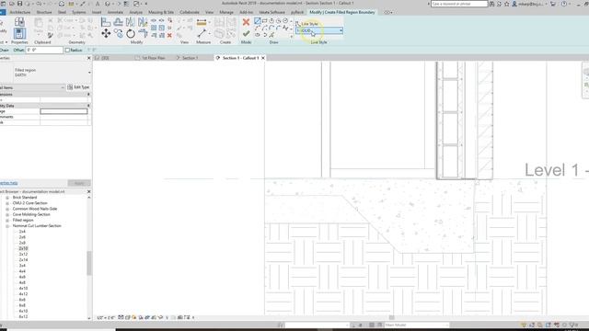Click the Pick Lines draw tool

(271, 35)
